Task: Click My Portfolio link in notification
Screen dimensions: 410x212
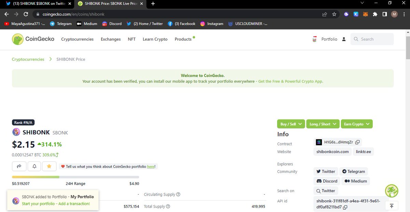Action: pyautogui.click(x=82, y=197)
